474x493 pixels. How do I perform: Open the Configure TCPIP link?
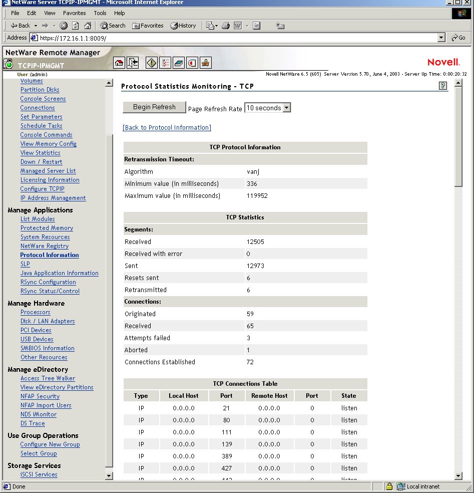pos(42,189)
